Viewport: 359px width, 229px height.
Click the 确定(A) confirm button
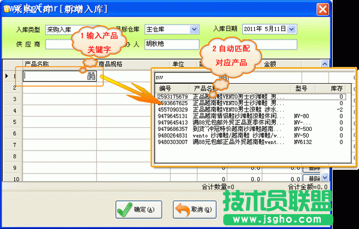click(139, 209)
